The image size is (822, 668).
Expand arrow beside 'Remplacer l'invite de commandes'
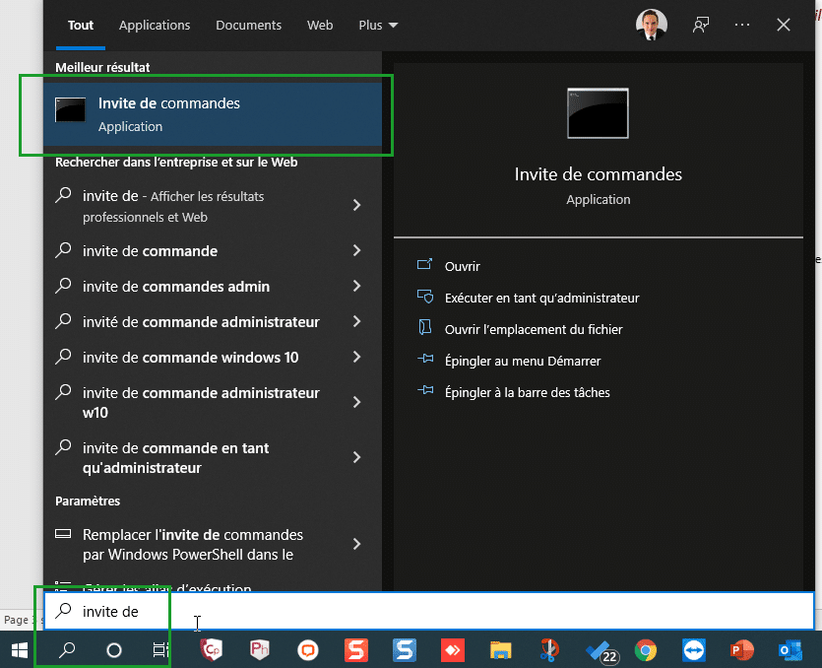click(x=357, y=544)
